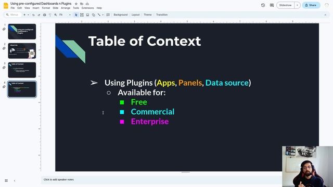Click link icon beside slide 4

(x=4, y=87)
